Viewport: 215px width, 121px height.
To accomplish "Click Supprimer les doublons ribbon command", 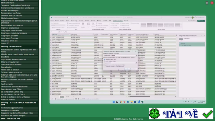I will point(73,25).
